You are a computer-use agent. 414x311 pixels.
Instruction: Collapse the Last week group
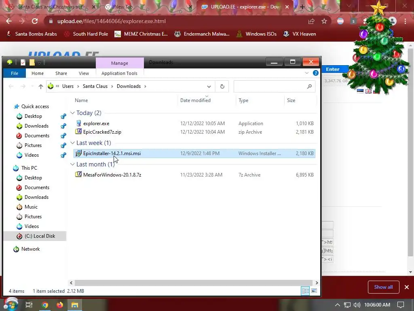pyautogui.click(x=72, y=143)
